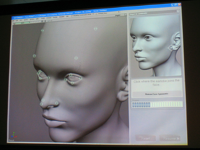
Task: Click the XYZ axis gizmo in viewport corner
Action: [x=13, y=135]
